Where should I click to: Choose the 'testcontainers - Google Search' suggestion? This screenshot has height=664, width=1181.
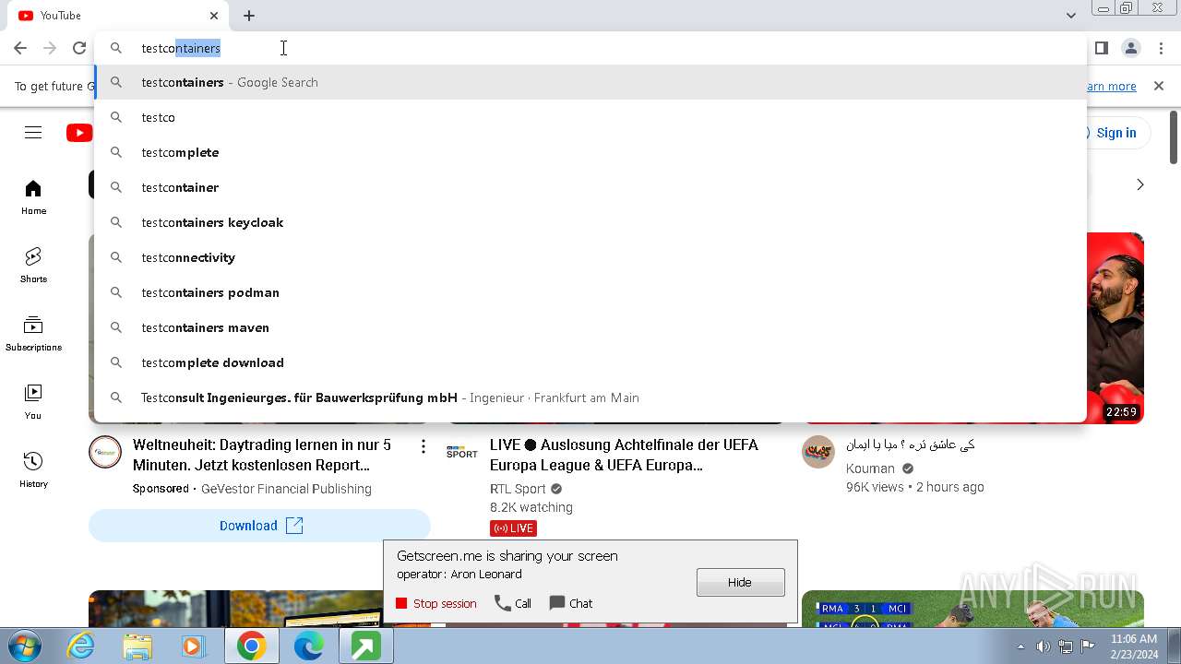tap(590, 82)
